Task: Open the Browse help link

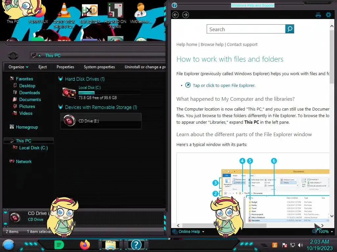Action: tap(212, 44)
